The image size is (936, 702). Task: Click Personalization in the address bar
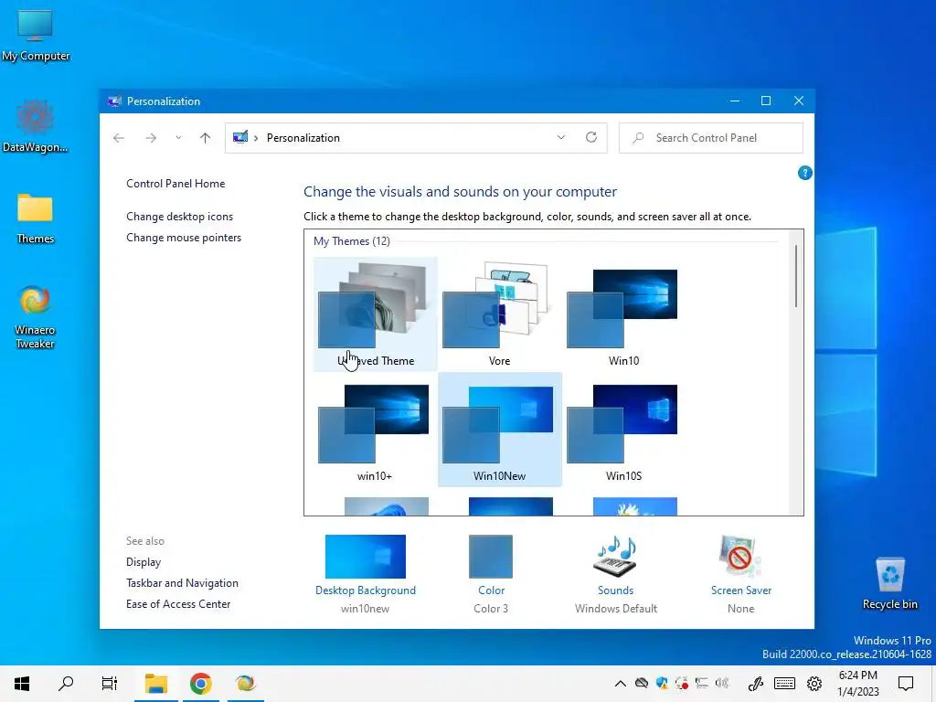pos(303,138)
